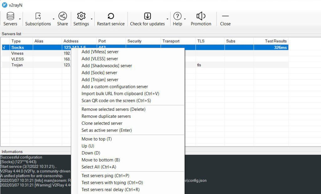
Task: Click the Subscriptions bookmark icon
Action: 38,16
